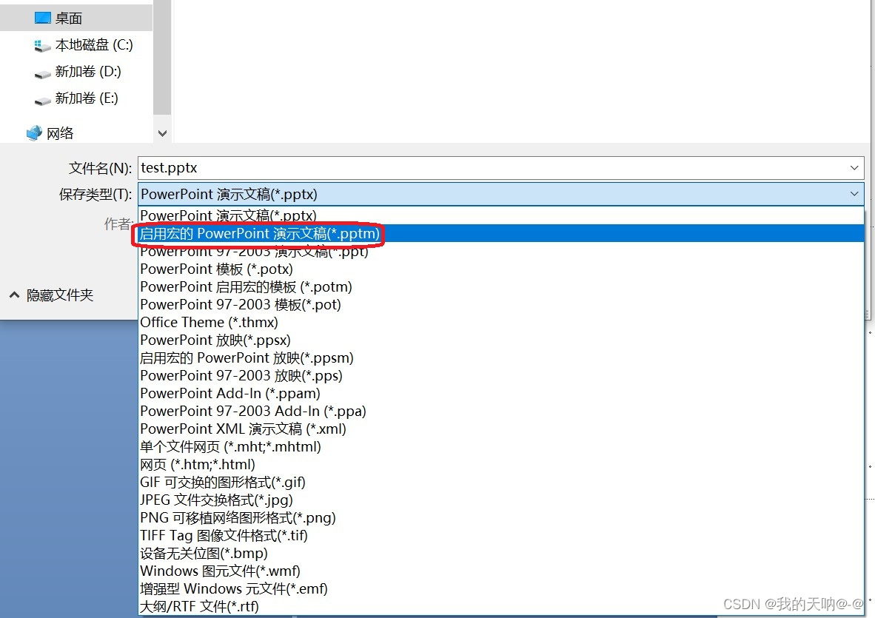The image size is (875, 618).
Task: Click the D: drive icon
Action: click(x=42, y=74)
